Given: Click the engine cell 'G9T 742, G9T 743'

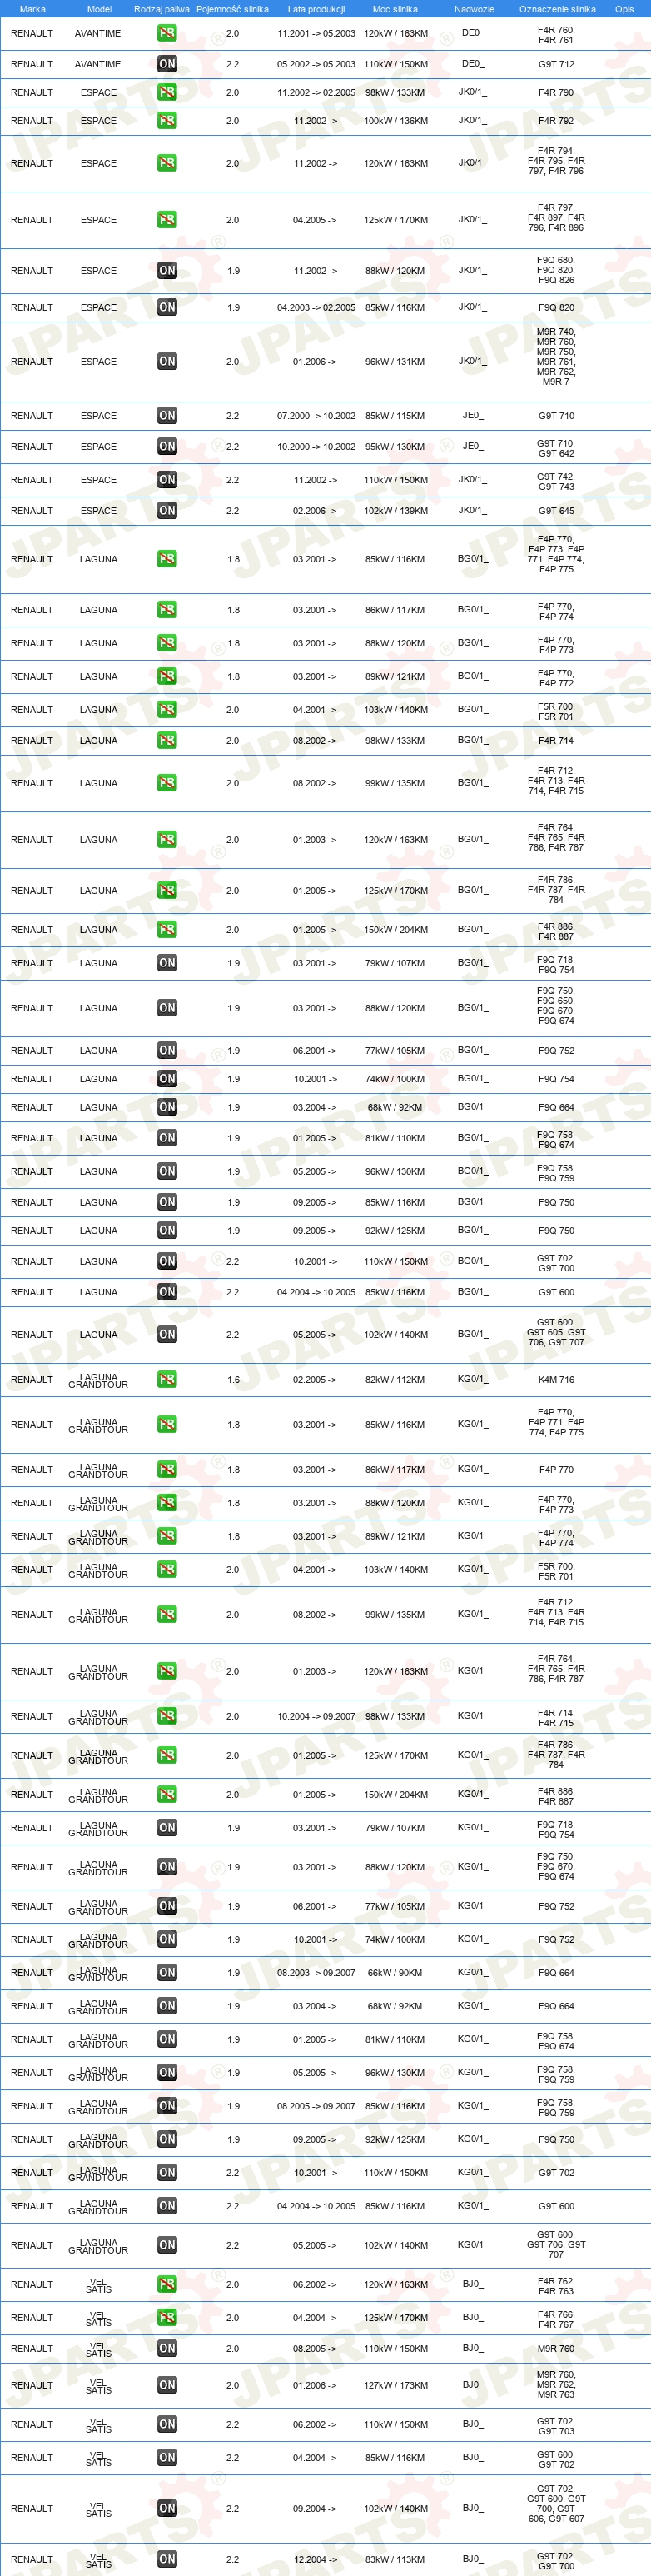Looking at the screenshot, I should click(556, 482).
